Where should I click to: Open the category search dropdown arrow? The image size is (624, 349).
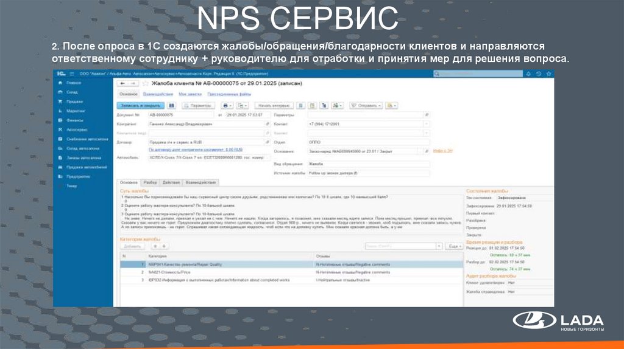coord(439,247)
